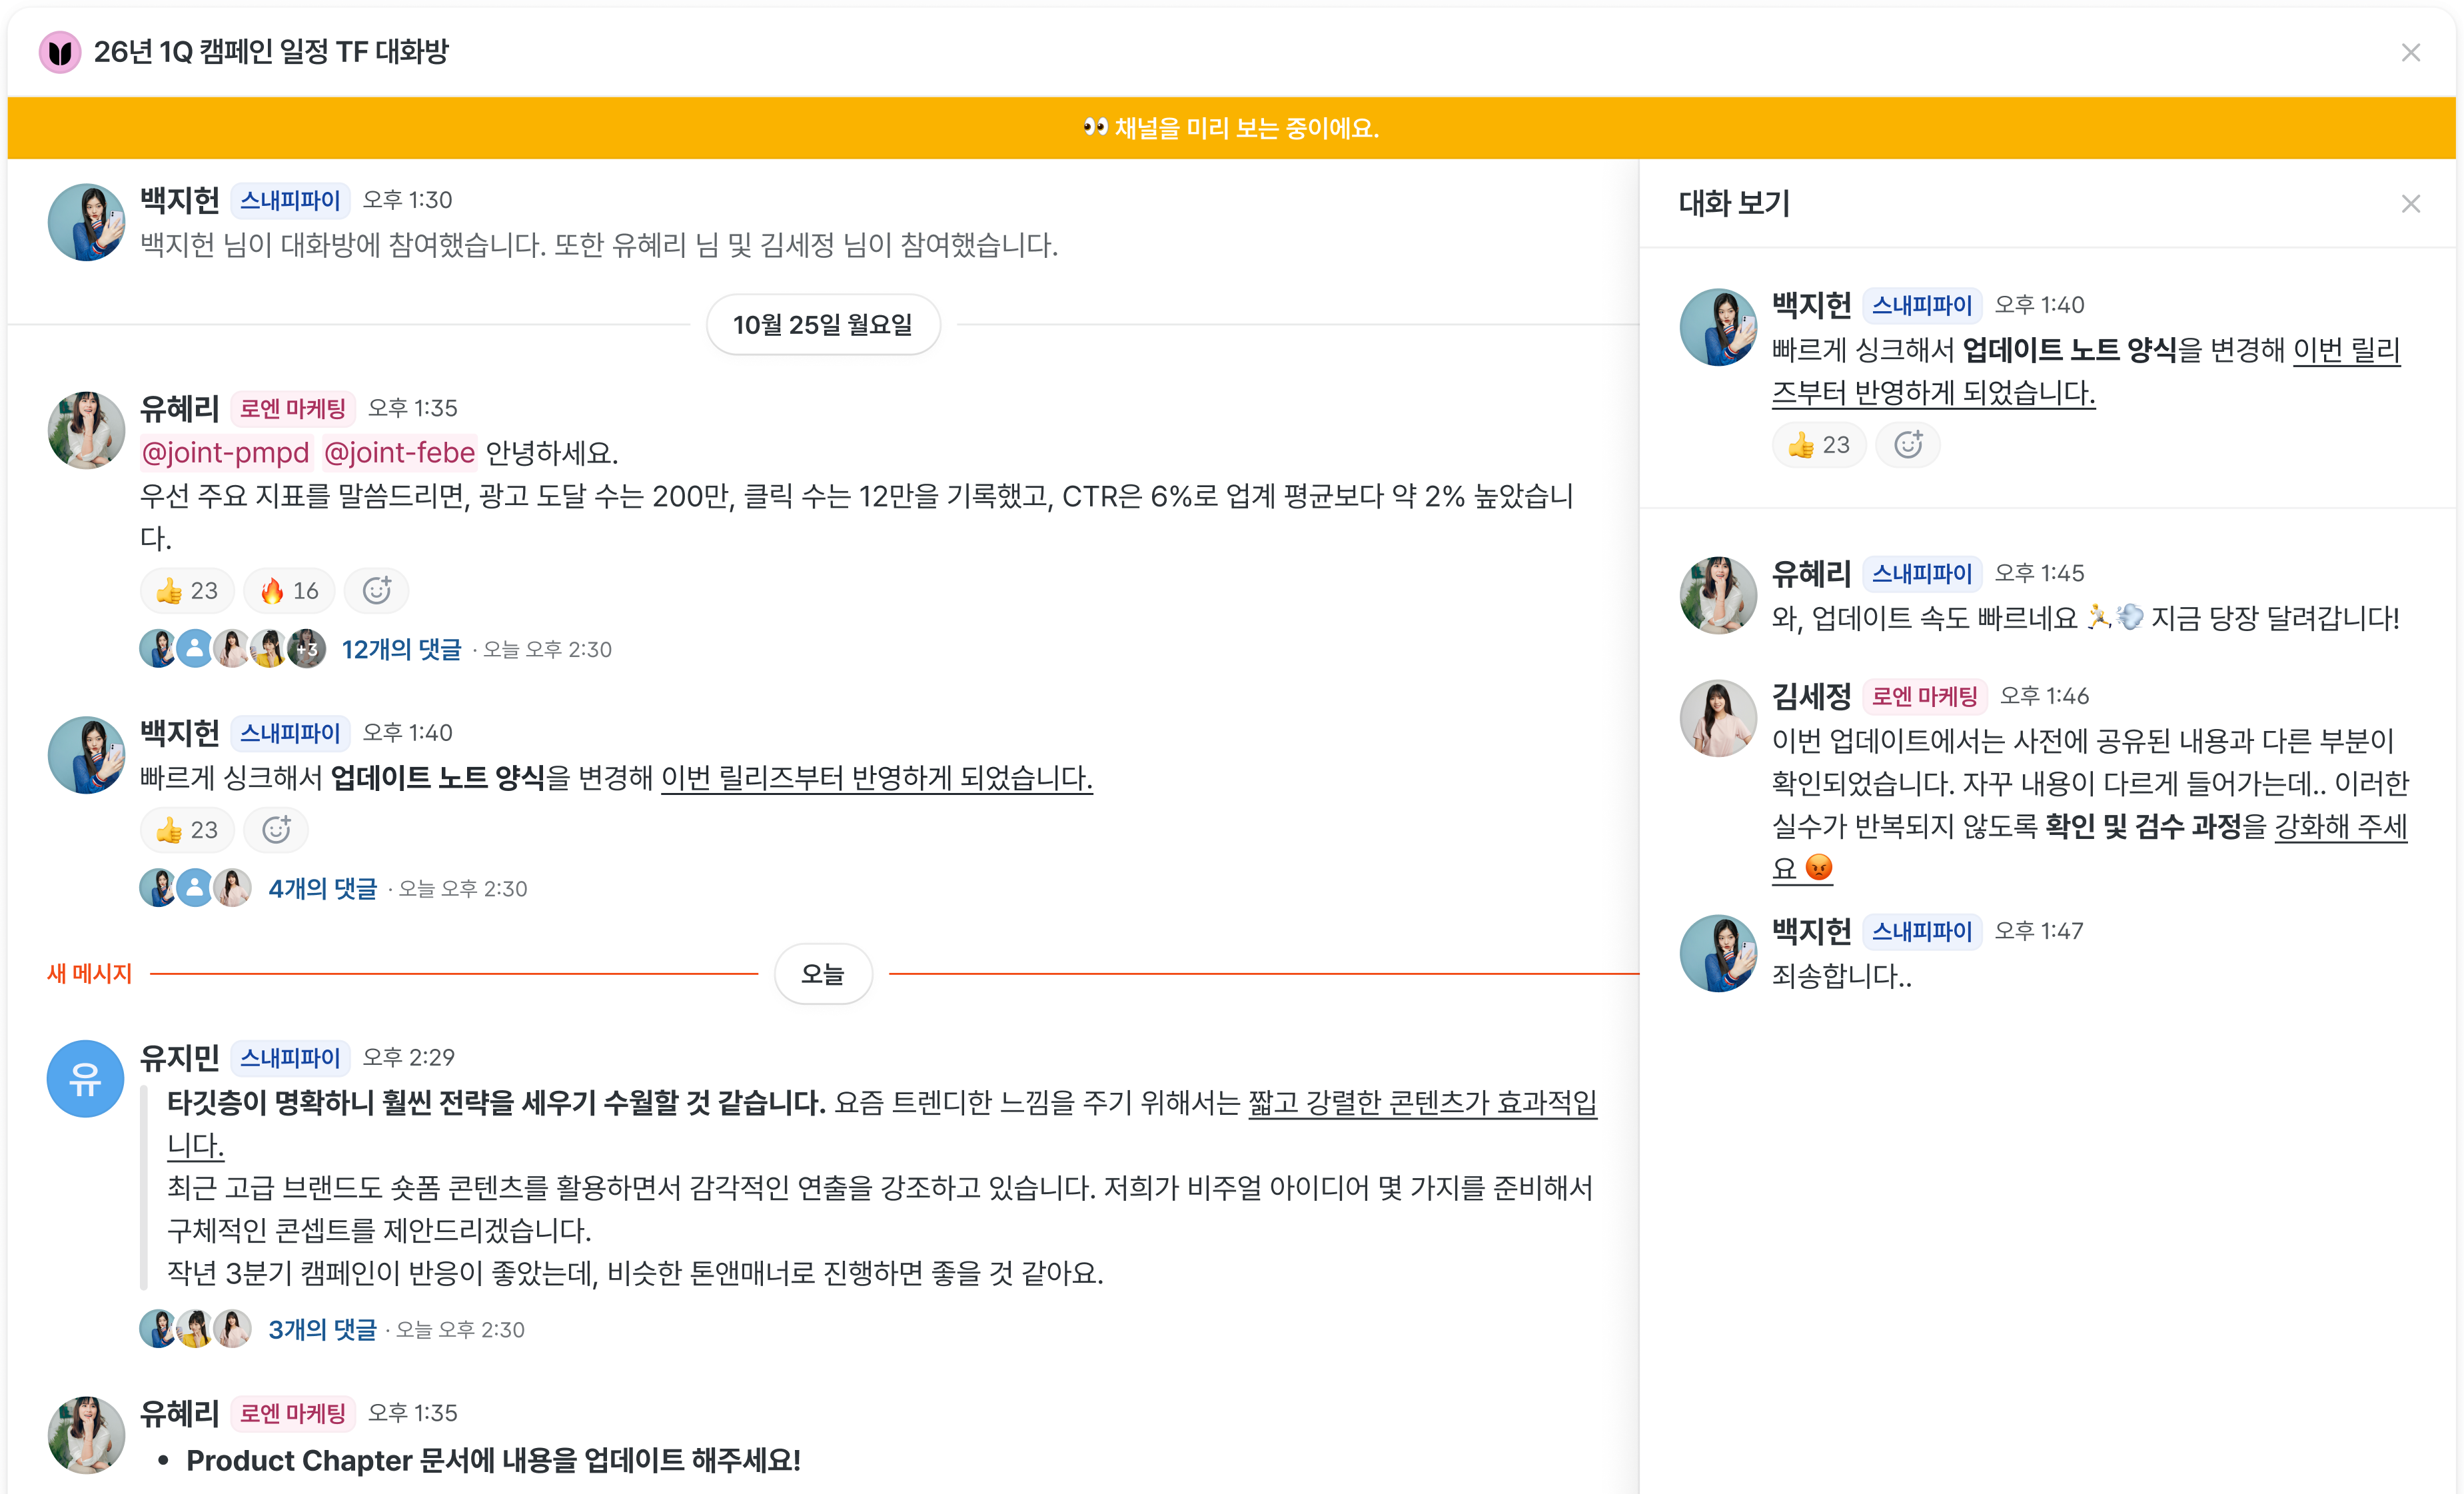
Task: Click stacked avatars beside 4개의 댓글
Action: pyautogui.click(x=196, y=888)
